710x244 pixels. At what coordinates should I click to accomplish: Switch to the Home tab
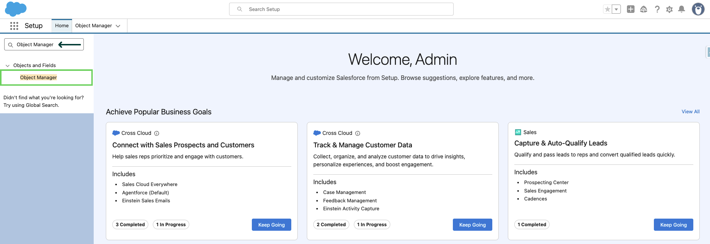pos(62,26)
